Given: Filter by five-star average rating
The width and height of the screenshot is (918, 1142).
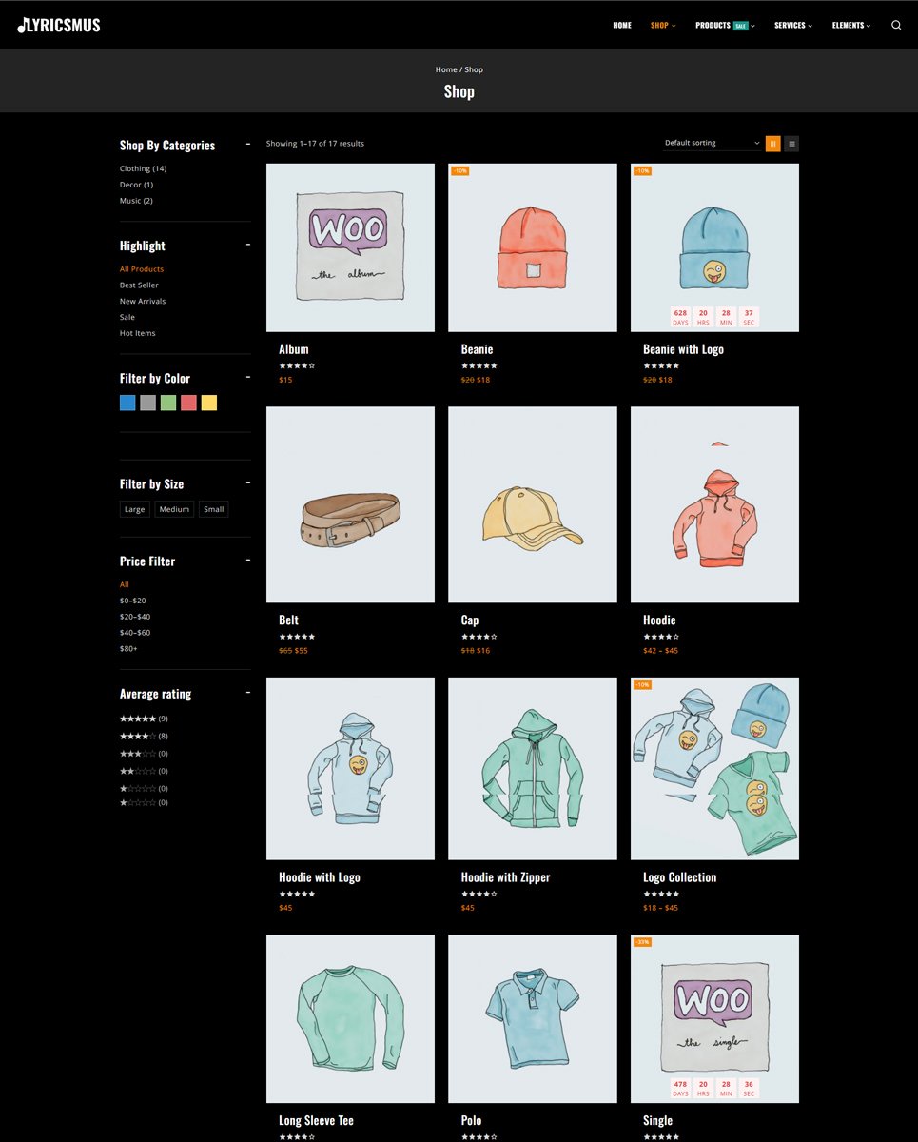Looking at the screenshot, I should (144, 719).
